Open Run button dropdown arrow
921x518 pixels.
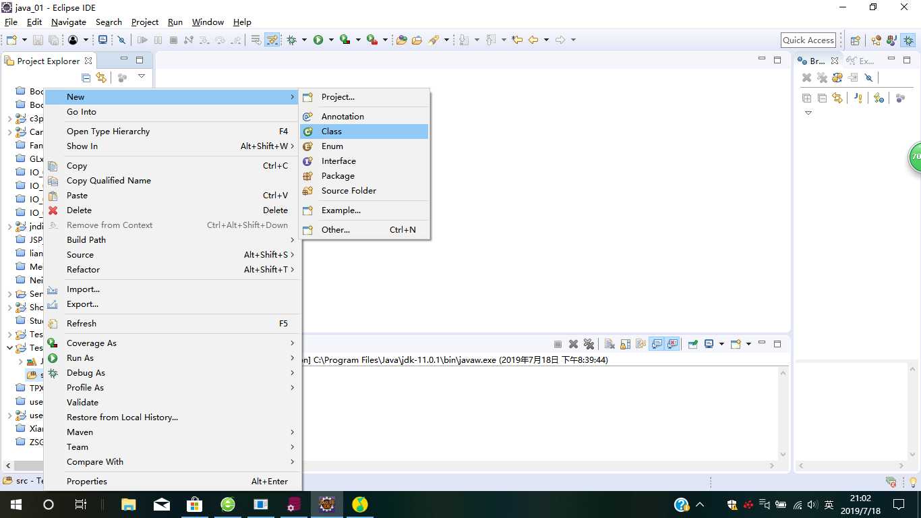(x=331, y=40)
